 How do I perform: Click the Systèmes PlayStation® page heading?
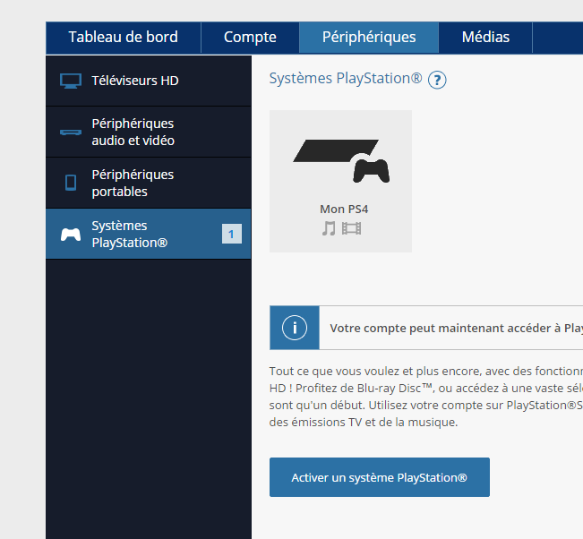coord(346,79)
